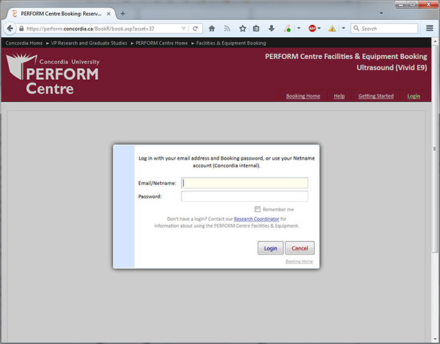Open the Downloads arrow icon

pyautogui.click(x=272, y=29)
